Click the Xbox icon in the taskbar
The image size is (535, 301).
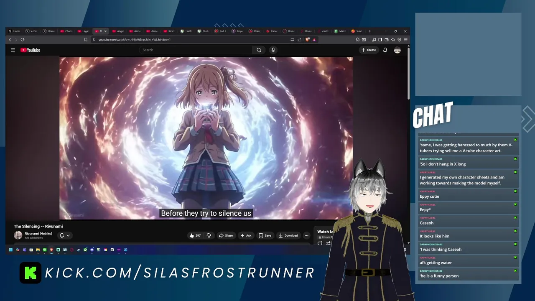point(85,250)
